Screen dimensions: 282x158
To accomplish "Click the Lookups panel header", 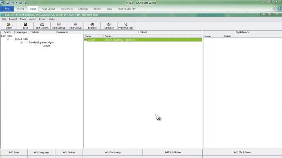I will pos(143,32).
